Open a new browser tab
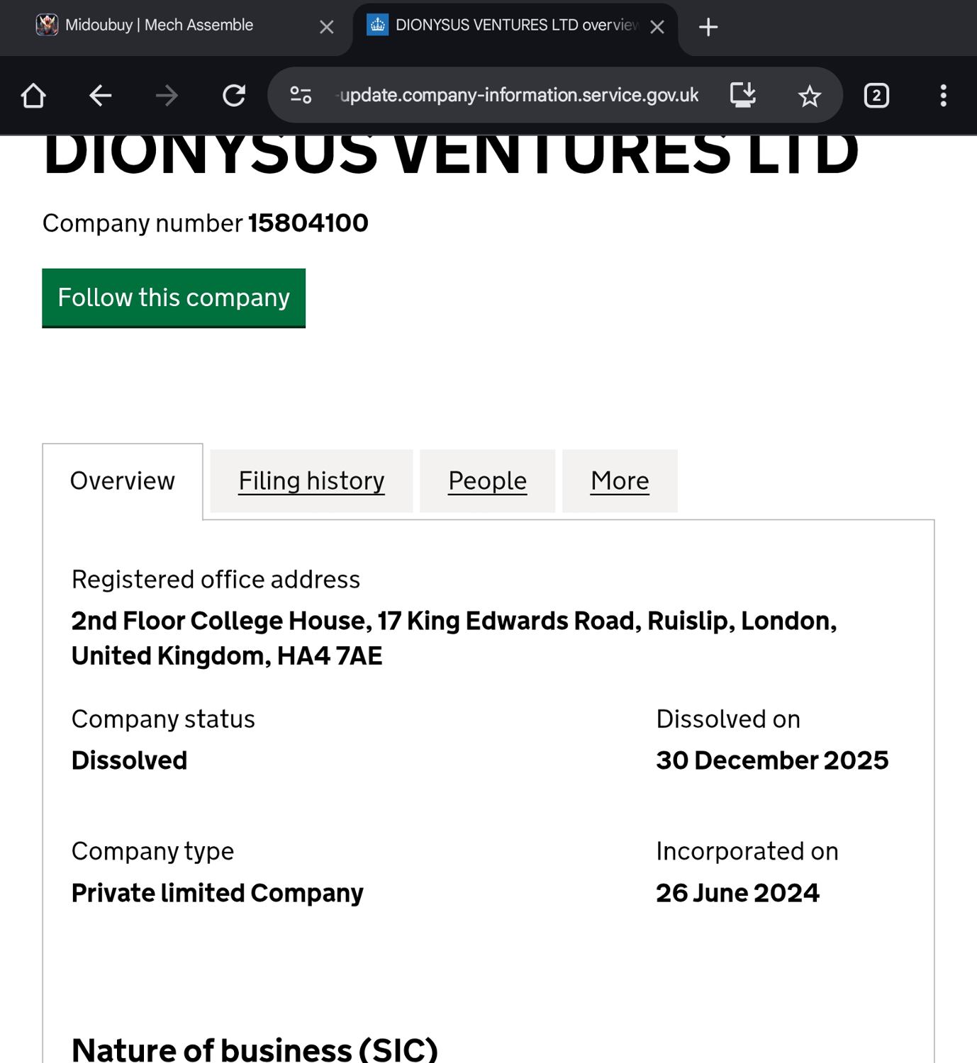The width and height of the screenshot is (977, 1063). [x=708, y=28]
